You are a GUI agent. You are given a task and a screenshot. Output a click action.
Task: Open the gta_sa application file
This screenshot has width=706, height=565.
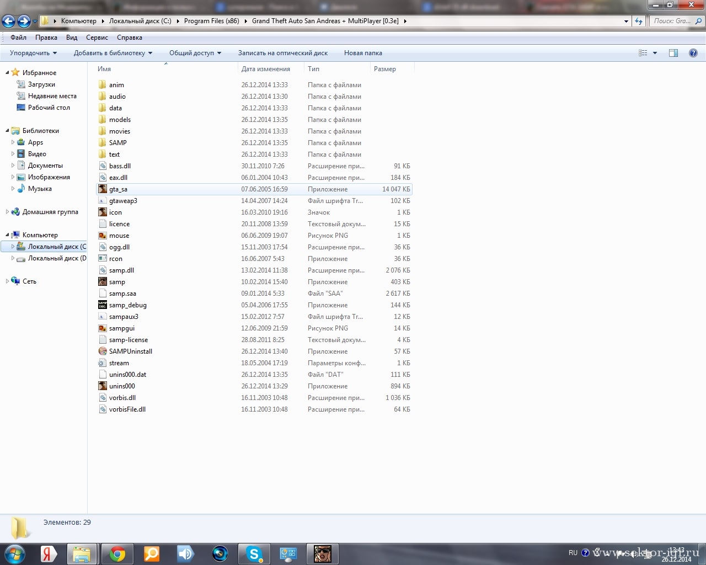pos(118,189)
